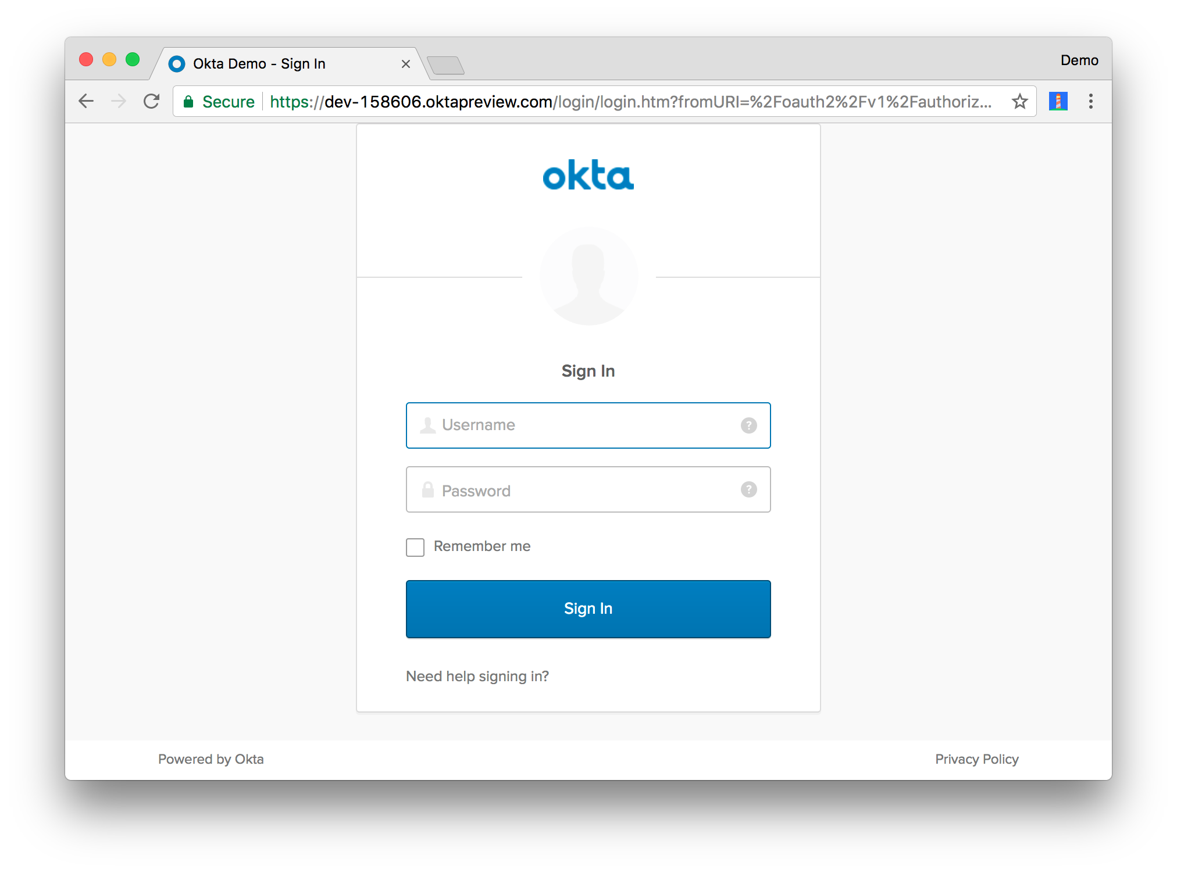
Task: Click Username field help question-mark icon
Action: [748, 425]
